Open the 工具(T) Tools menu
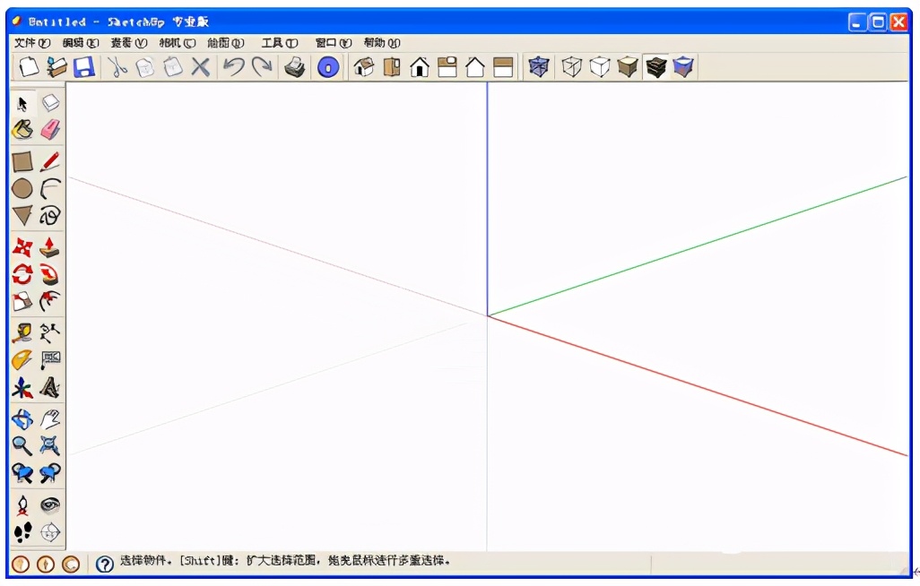Viewport: 920px width, 586px height. click(x=280, y=43)
